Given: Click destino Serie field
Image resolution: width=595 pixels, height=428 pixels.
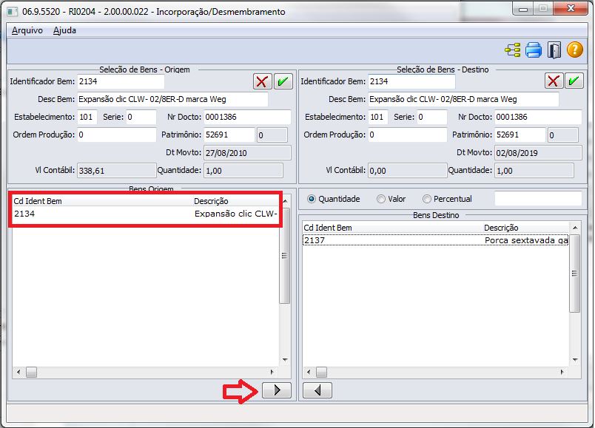Looking at the screenshot, I should tap(432, 117).
